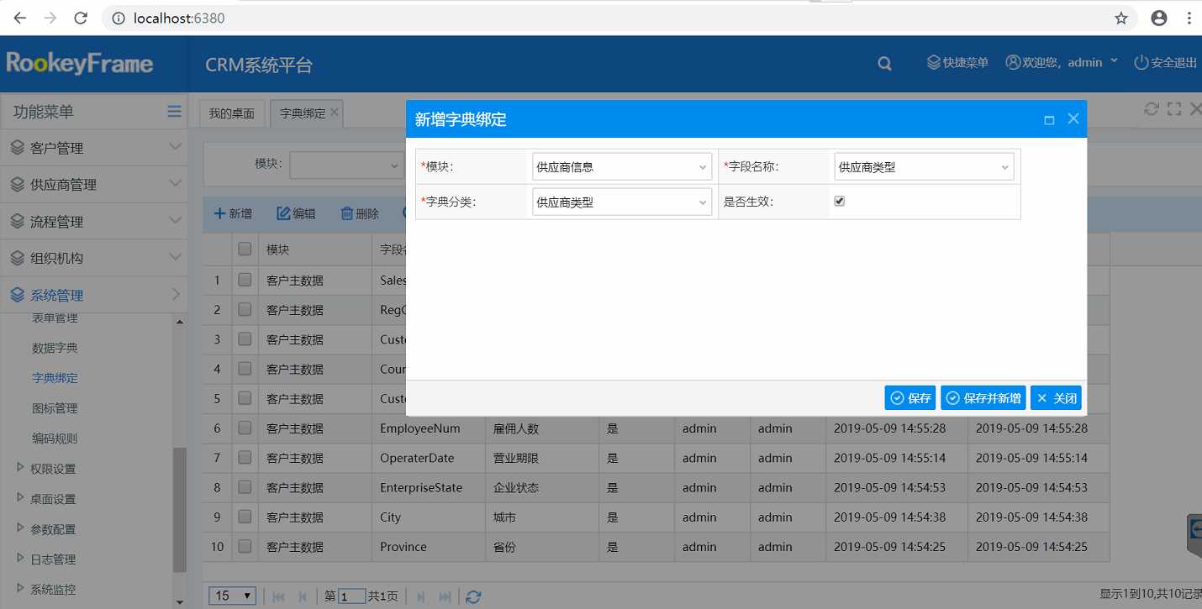Bookmark page with the star icon
Viewport: 1202px width, 609px height.
[x=1121, y=18]
